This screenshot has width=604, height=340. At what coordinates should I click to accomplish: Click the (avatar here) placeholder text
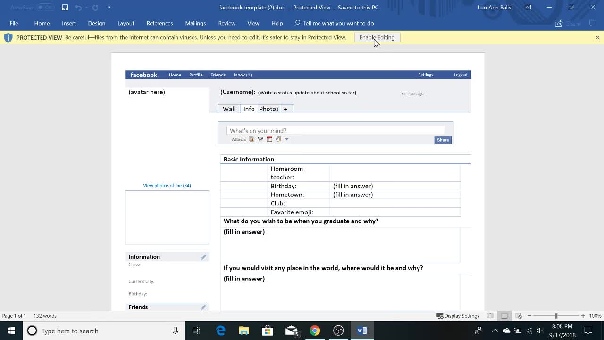pyautogui.click(x=147, y=92)
